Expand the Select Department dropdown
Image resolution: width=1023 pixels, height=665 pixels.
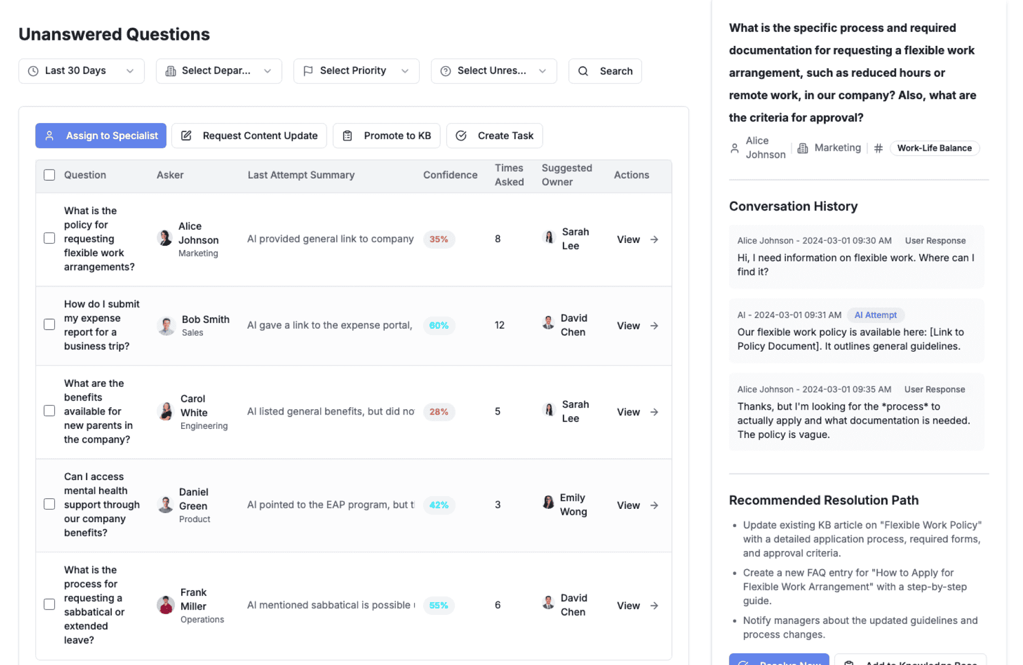pyautogui.click(x=218, y=71)
